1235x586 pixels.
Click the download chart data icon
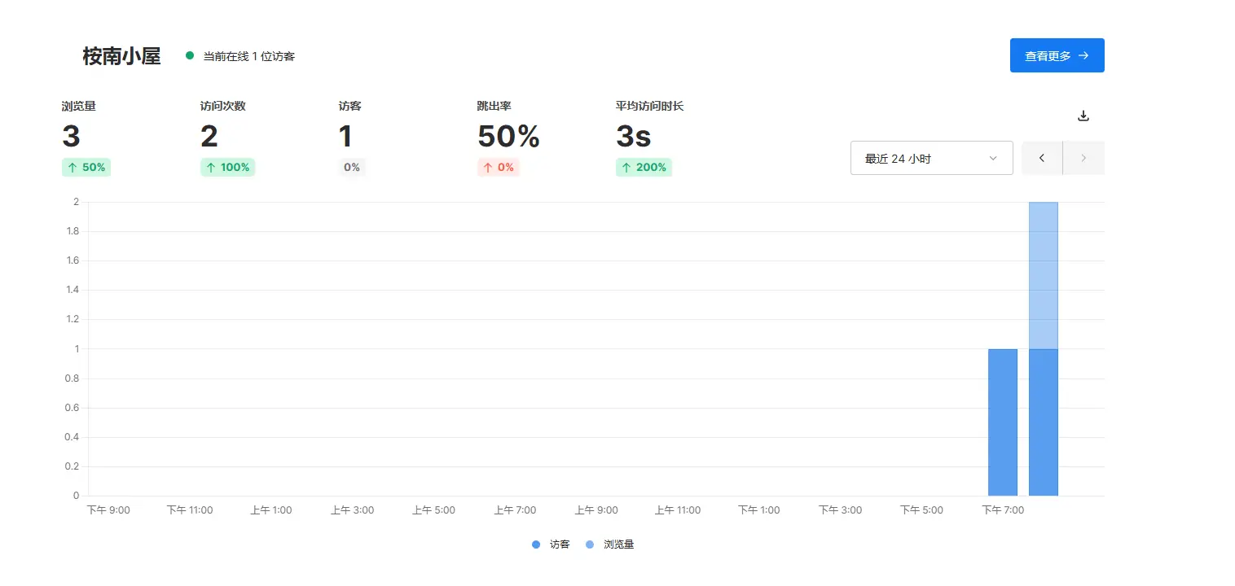tap(1083, 116)
